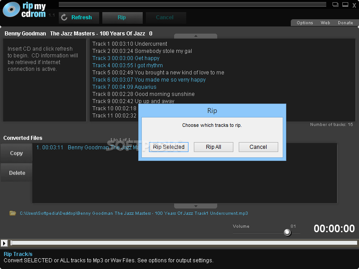
Task: Select converted file 1. 00:03:11 Benny Goodman
Action: (x=87, y=148)
